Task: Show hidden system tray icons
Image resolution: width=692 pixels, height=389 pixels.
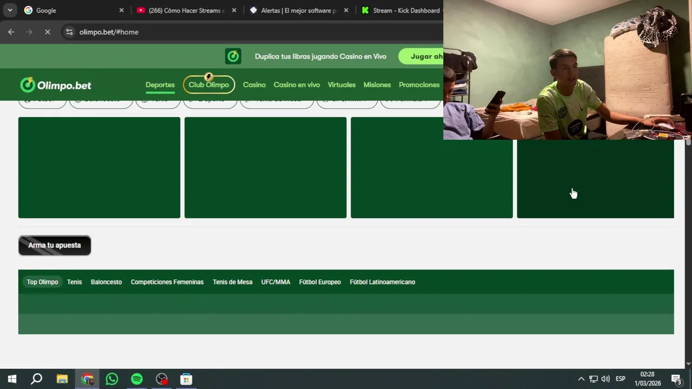Action: (x=581, y=379)
